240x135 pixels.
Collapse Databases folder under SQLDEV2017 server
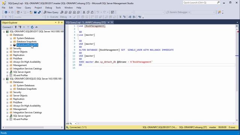point(7,35)
